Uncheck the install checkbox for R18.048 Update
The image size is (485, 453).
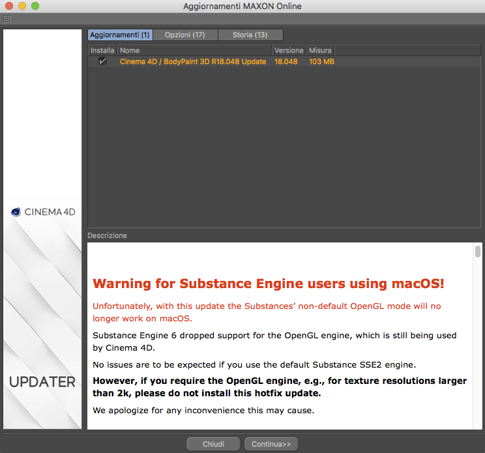[102, 61]
